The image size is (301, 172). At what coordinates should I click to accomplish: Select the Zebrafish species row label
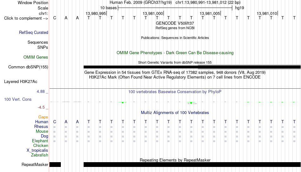(x=40, y=155)
